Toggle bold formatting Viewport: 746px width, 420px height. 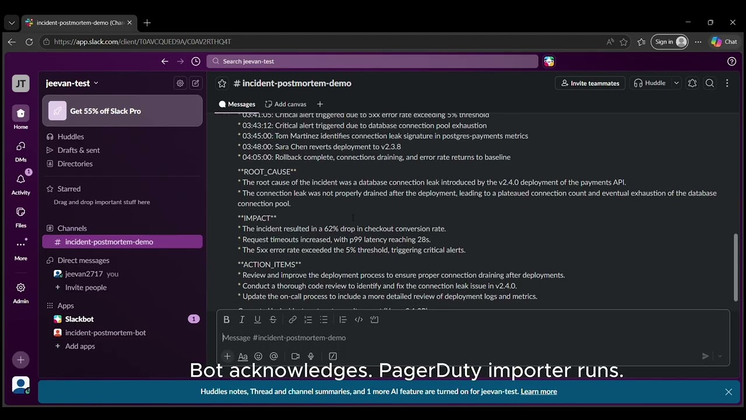[x=226, y=320]
